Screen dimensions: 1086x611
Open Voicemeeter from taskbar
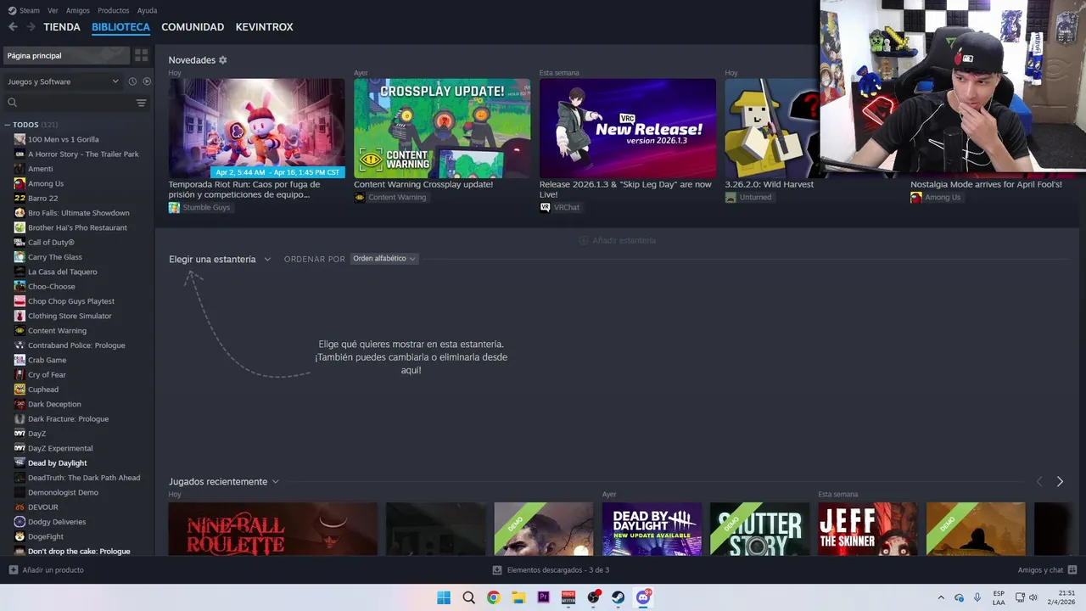coord(568,597)
